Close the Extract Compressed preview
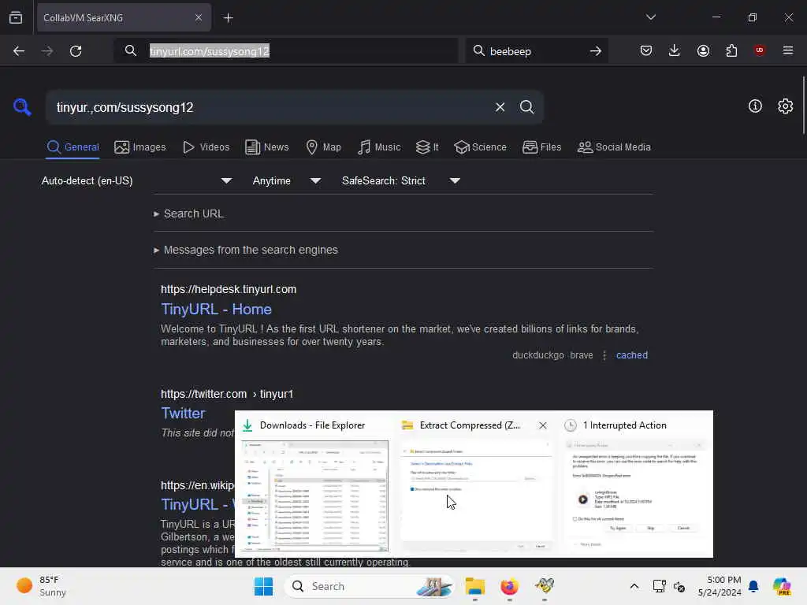The width and height of the screenshot is (807, 605). 542,425
